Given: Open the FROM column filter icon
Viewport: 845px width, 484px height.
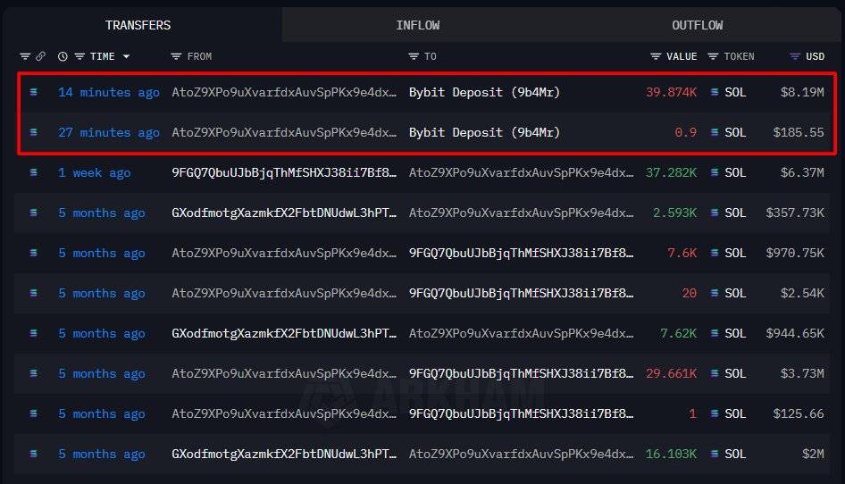Looking at the screenshot, I should point(176,56).
